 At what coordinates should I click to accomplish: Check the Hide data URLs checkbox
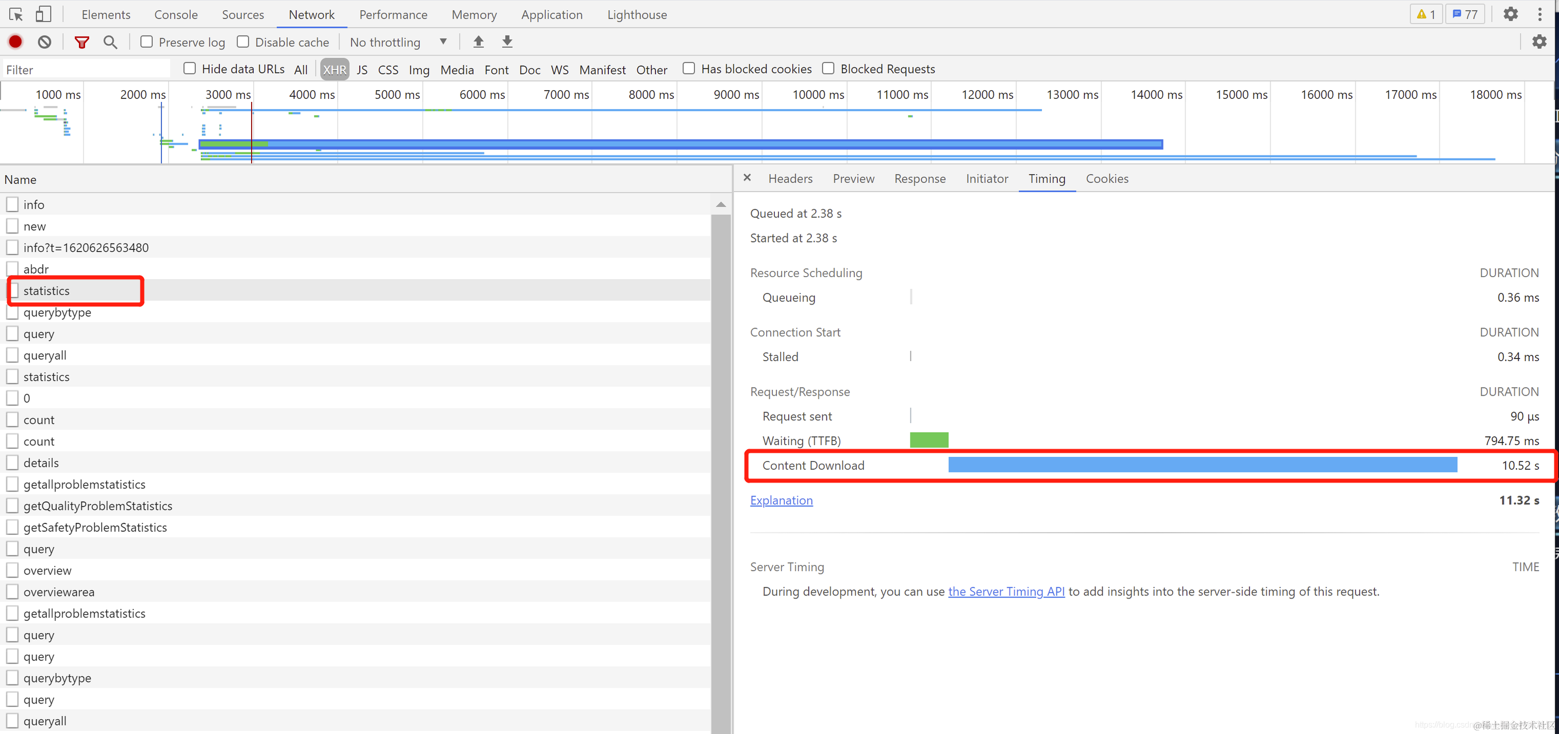tap(189, 69)
